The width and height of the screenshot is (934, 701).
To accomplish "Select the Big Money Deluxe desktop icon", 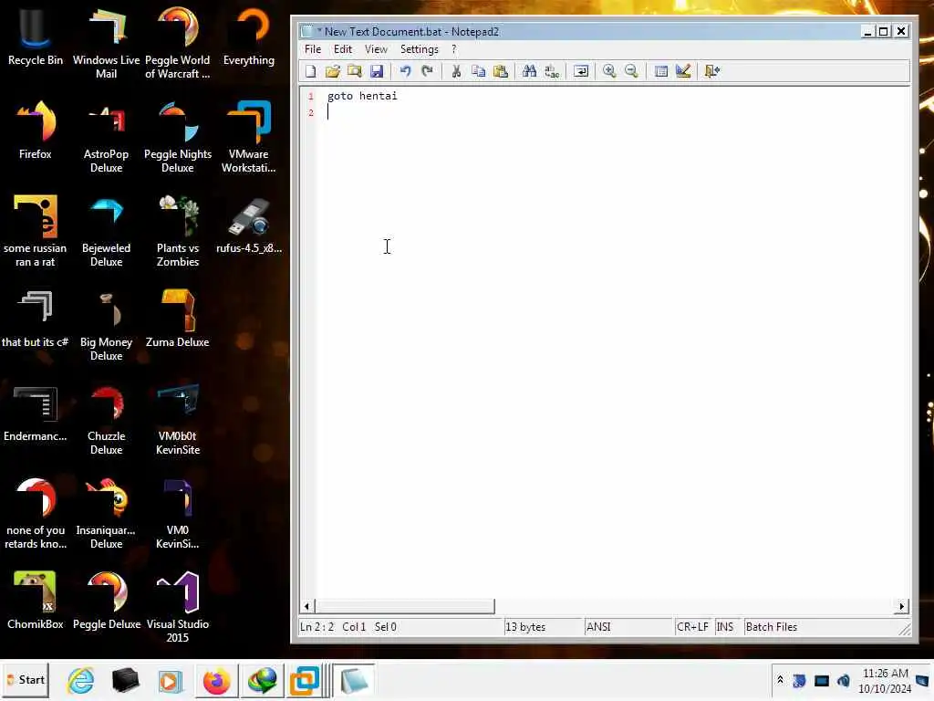I will tap(106, 325).
